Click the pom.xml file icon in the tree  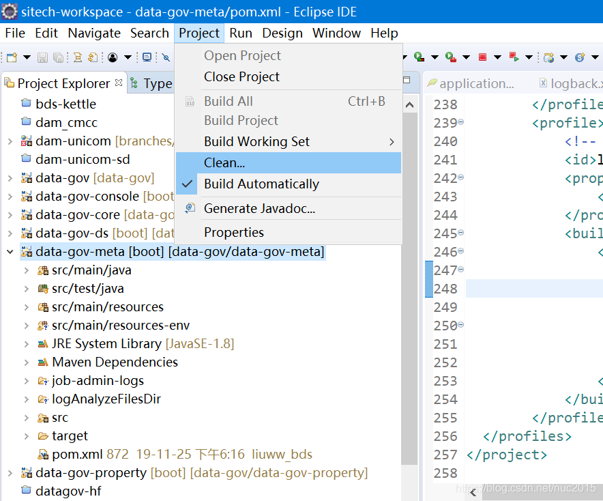click(x=43, y=455)
